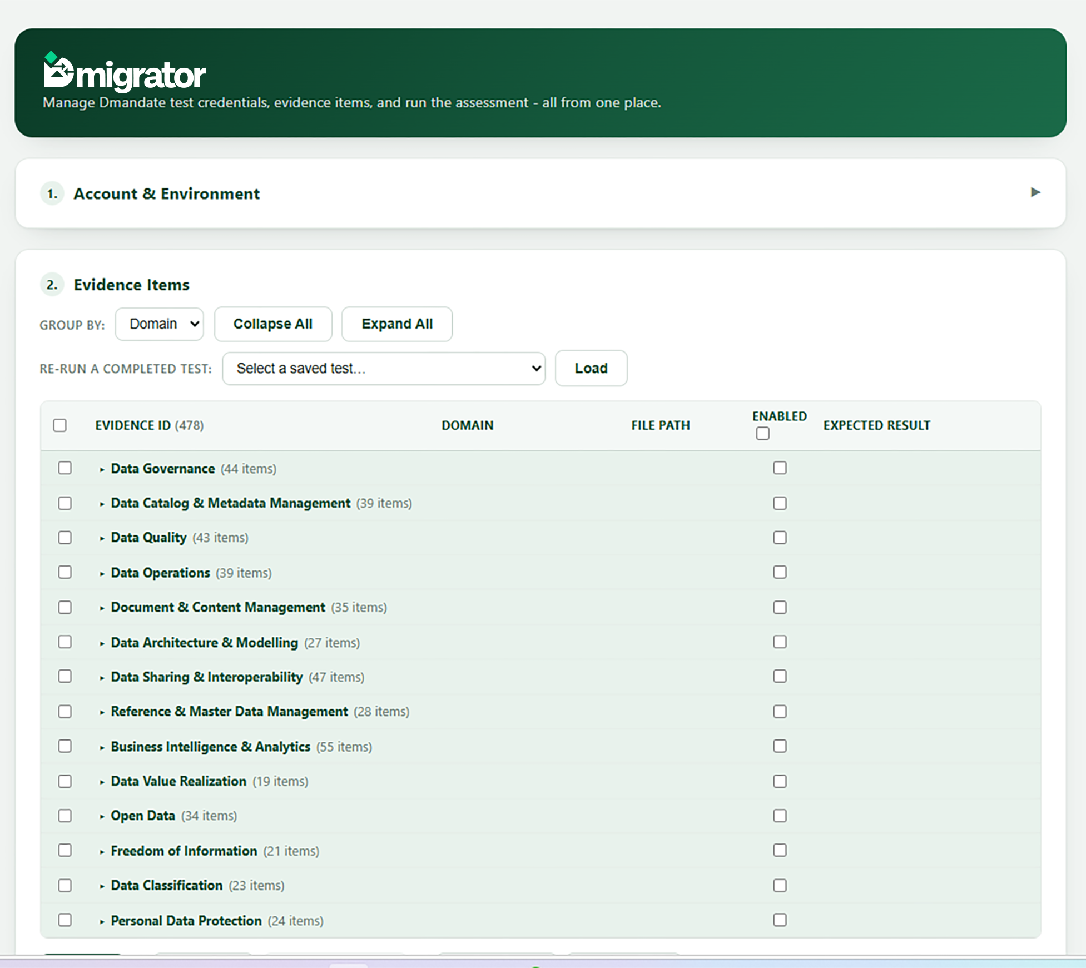This screenshot has height=968, width=1086.
Task: Enable the Data Governance group checkbox
Action: click(780, 468)
